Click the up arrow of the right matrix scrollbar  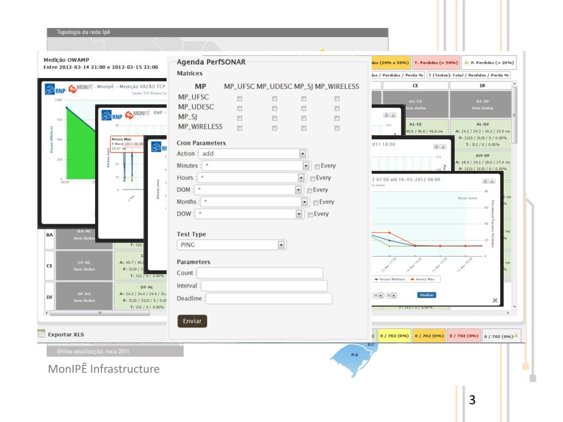click(515, 84)
